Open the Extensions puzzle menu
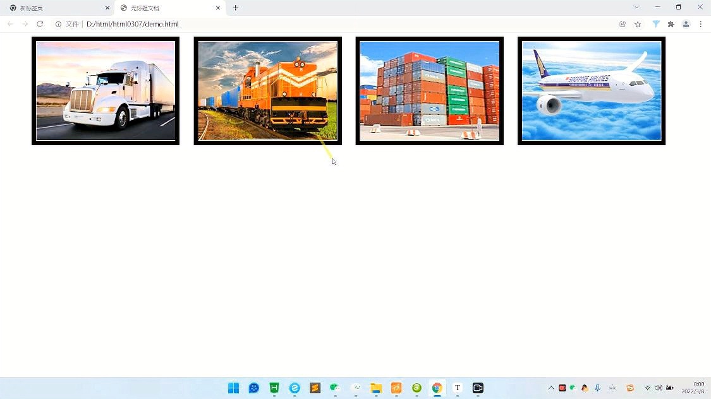Viewport: 711px width, 399px height. pos(671,24)
